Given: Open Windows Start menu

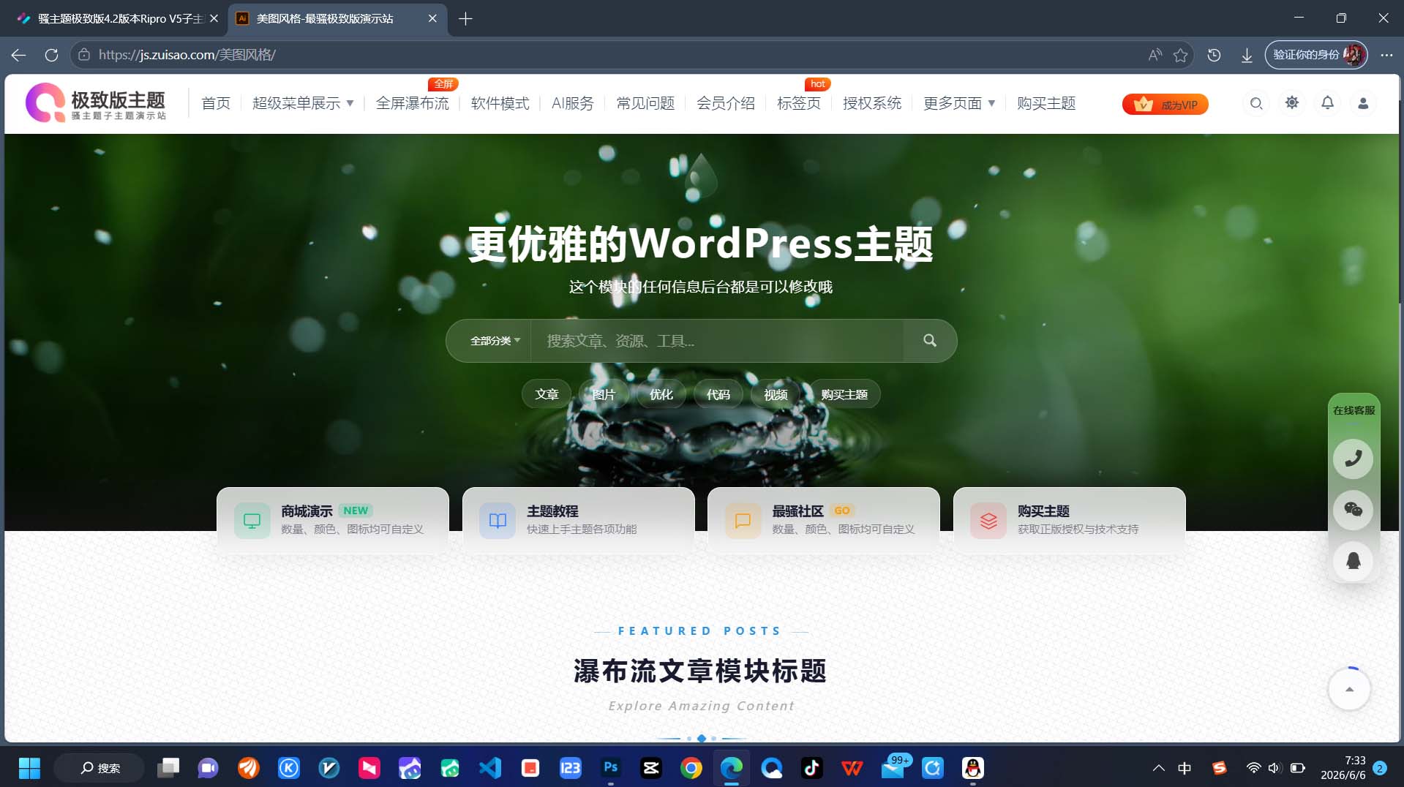Looking at the screenshot, I should 29,768.
